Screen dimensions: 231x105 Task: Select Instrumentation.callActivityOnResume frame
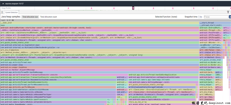pos(58,90)
